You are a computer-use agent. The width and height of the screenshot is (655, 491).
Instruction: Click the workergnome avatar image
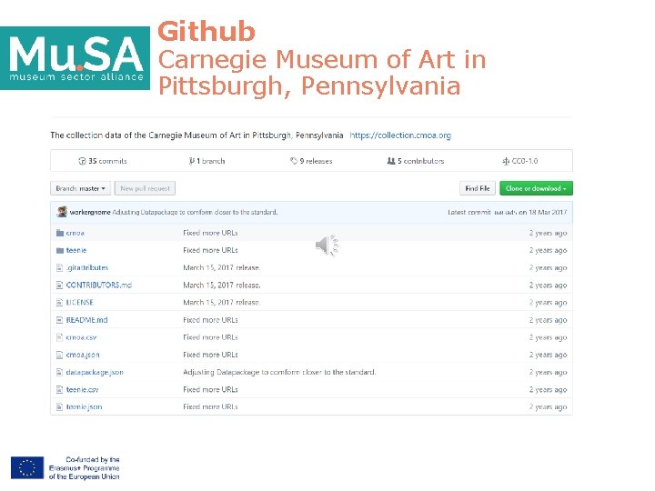(62, 212)
